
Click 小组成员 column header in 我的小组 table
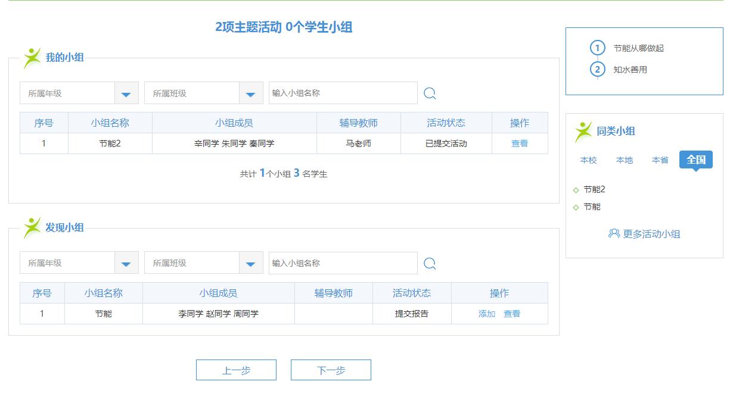pos(234,123)
